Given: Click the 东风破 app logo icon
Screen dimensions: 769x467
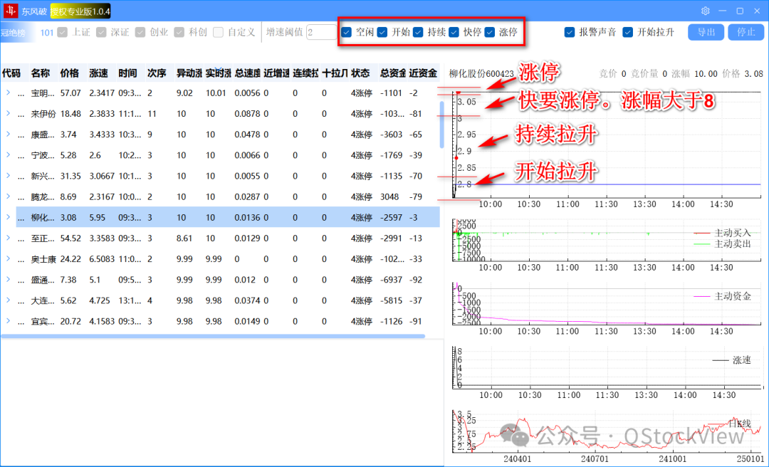Looking at the screenshot, I should click(10, 11).
